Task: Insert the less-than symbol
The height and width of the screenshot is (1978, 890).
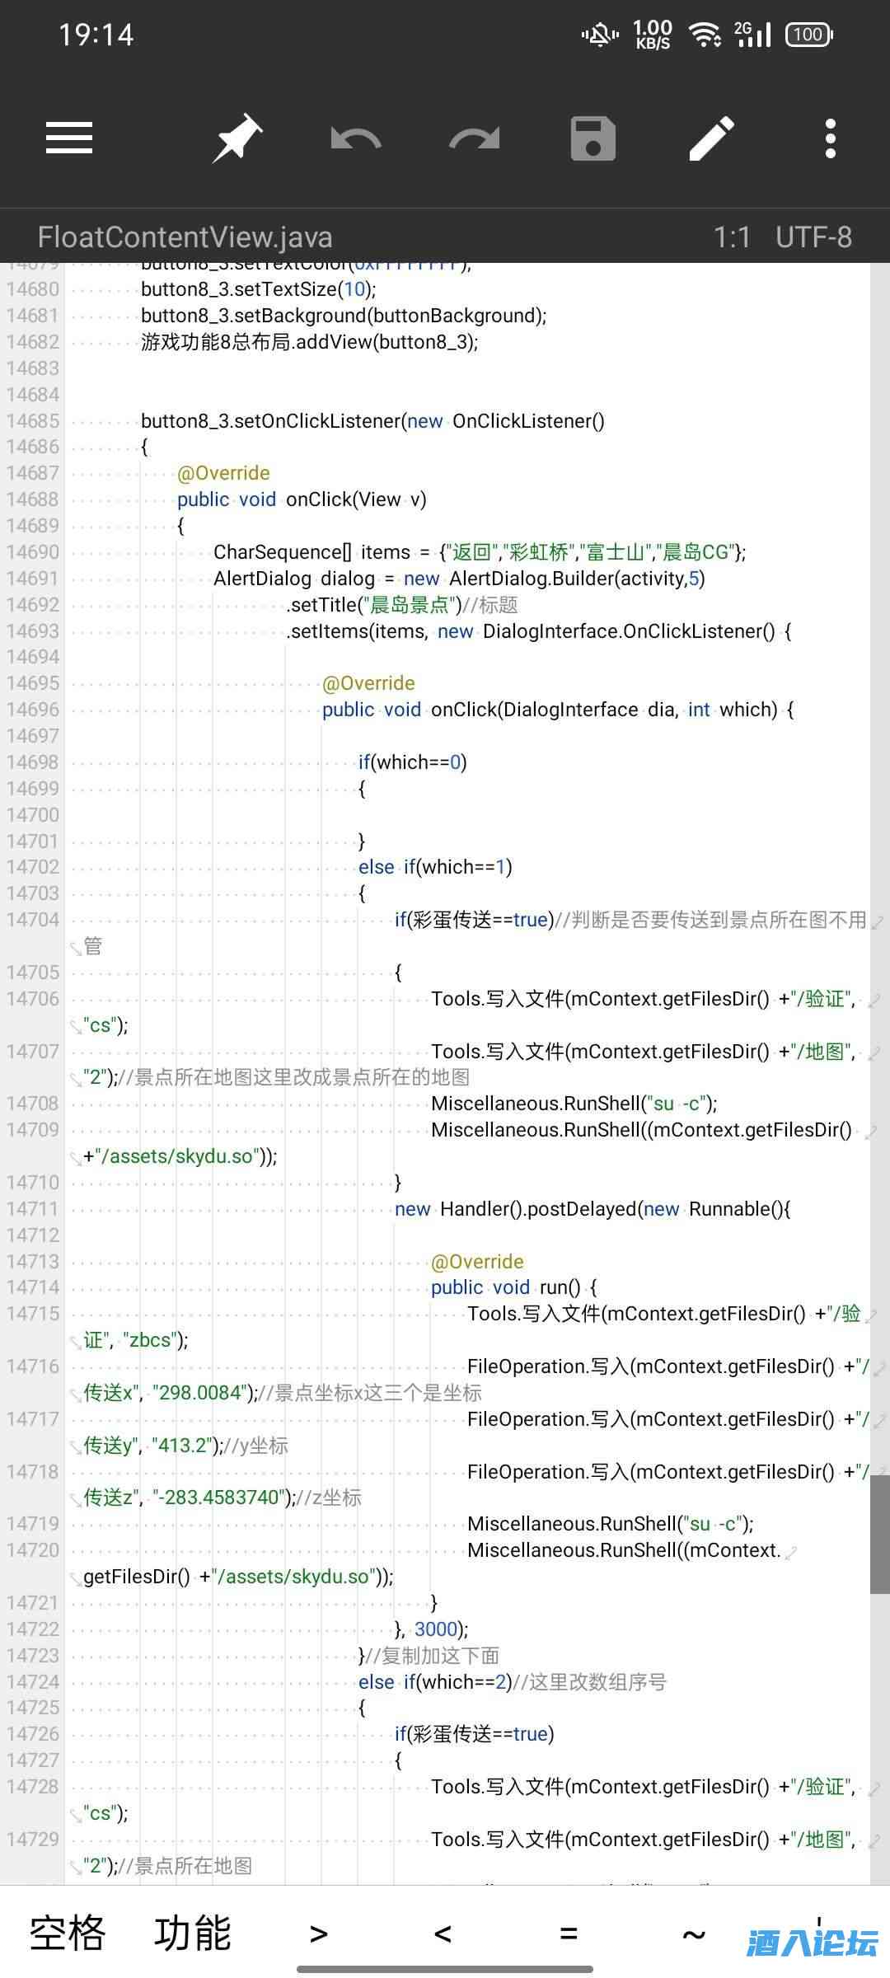Action: point(443,1933)
